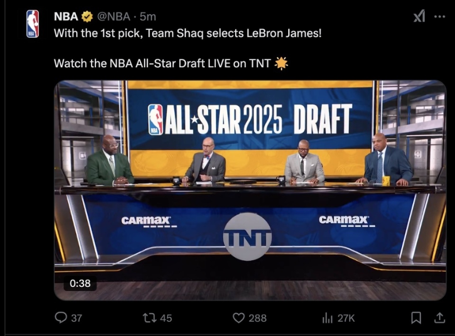This screenshot has height=336, width=455.
Task: Open the 5m post timestamp
Action: [x=148, y=17]
